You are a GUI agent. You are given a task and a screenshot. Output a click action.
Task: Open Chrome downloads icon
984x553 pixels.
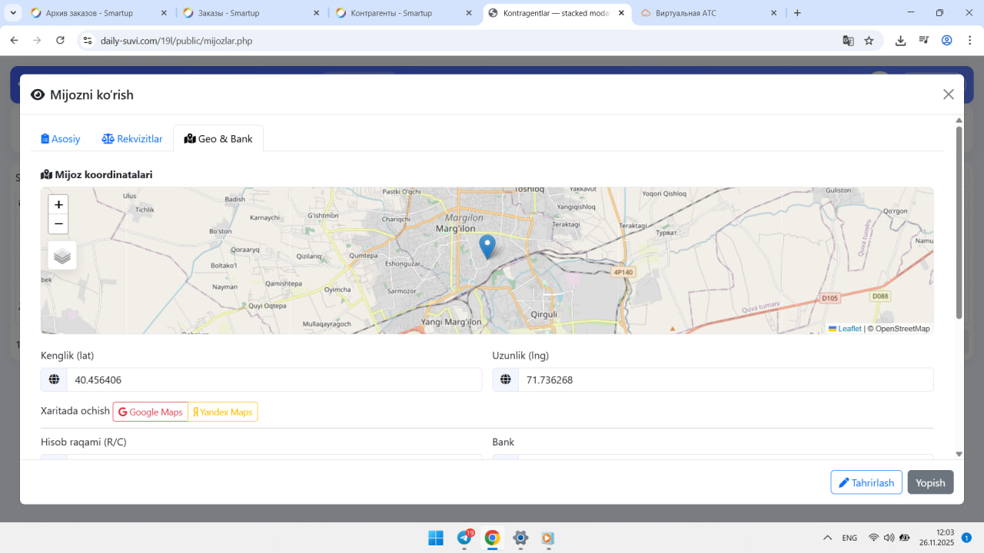[x=900, y=41]
